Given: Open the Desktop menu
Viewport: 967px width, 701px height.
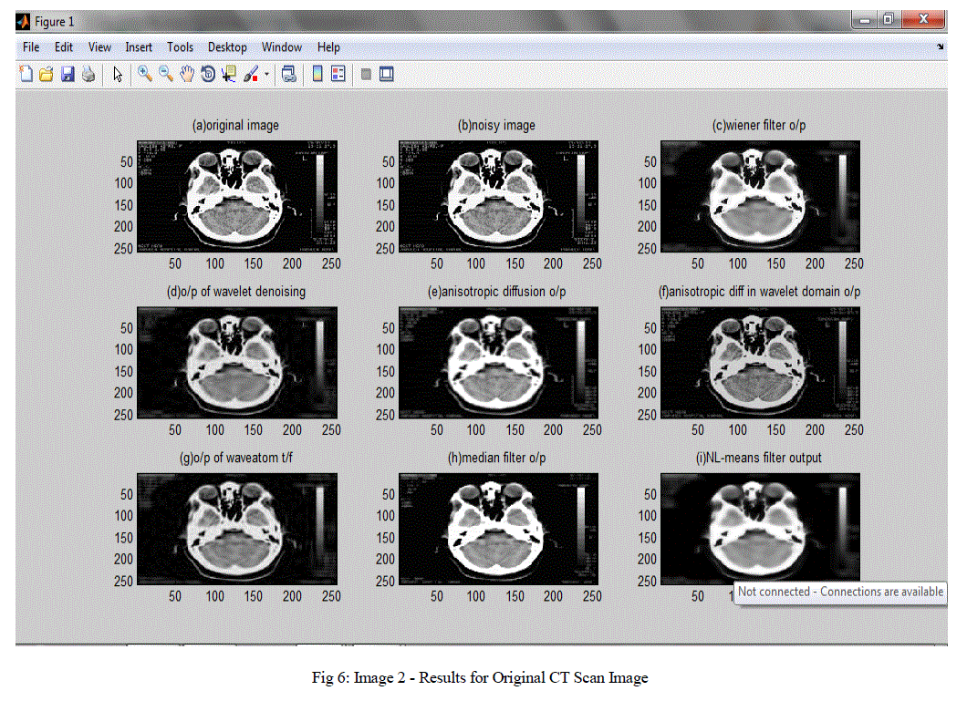Looking at the screenshot, I should [227, 47].
